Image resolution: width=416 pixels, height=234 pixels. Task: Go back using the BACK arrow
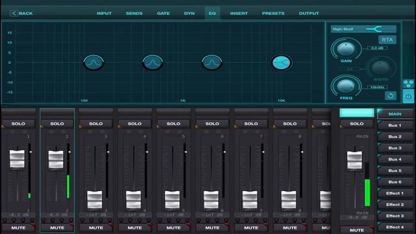pyautogui.click(x=21, y=13)
